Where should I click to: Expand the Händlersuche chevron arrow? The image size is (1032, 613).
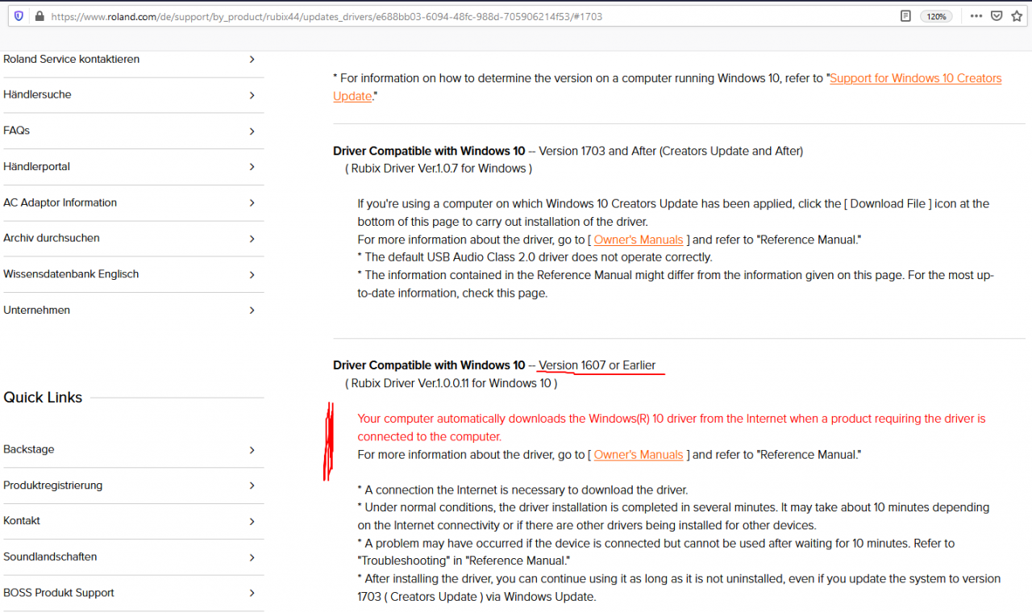pyautogui.click(x=252, y=95)
